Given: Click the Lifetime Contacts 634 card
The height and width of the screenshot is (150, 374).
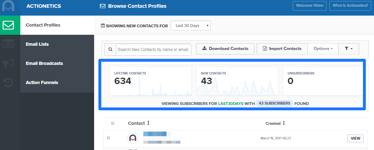Looking at the screenshot, I should [x=150, y=81].
